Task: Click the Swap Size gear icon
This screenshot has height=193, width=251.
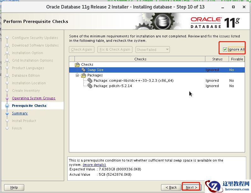Action: [84, 70]
